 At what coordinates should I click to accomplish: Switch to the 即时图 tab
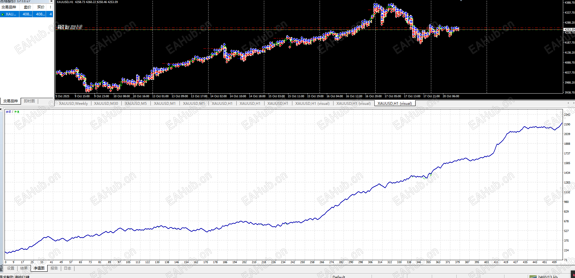(x=29, y=101)
